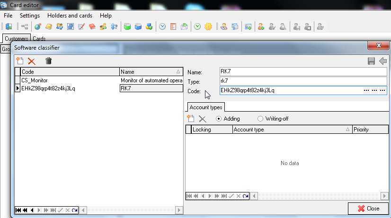Open the File menu
The width and height of the screenshot is (391, 218).
pos(8,16)
